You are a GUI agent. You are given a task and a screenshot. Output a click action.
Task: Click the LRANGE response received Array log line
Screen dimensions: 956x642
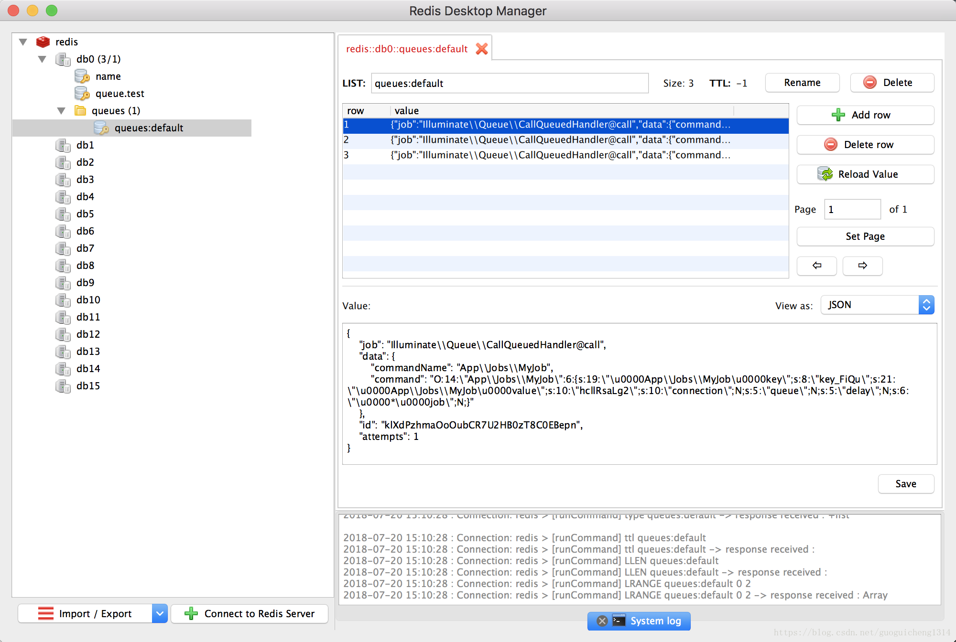(x=615, y=595)
